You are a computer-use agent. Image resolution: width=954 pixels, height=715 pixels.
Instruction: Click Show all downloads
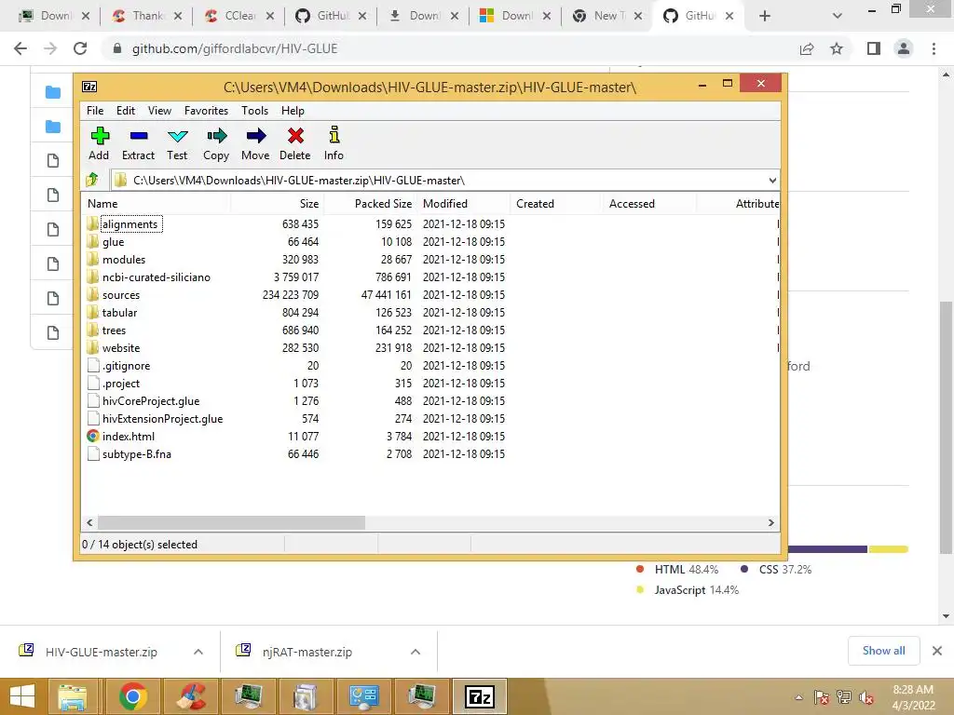[883, 651]
